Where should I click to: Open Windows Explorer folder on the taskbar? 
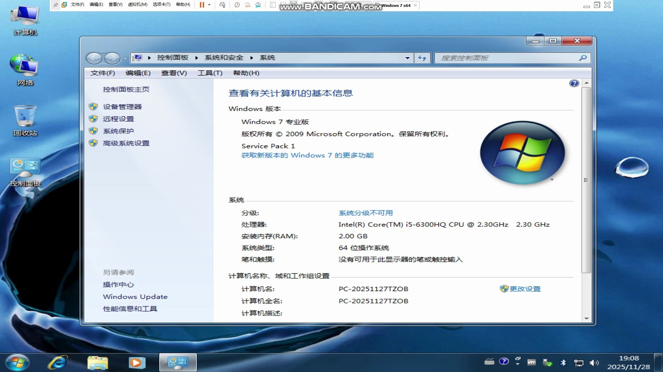coord(97,362)
